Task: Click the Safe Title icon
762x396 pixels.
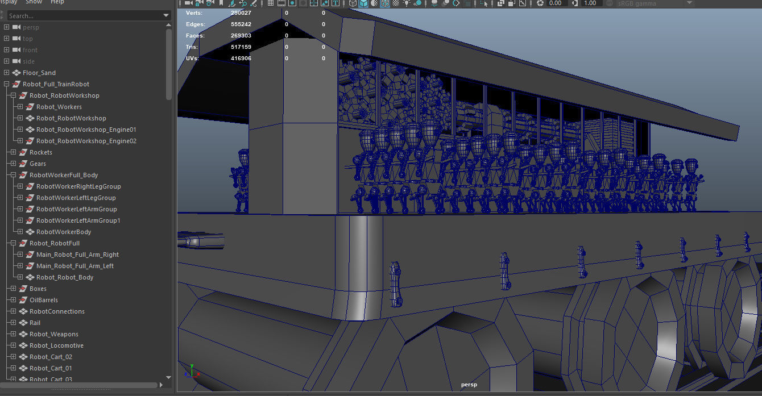Action: [x=336, y=3]
